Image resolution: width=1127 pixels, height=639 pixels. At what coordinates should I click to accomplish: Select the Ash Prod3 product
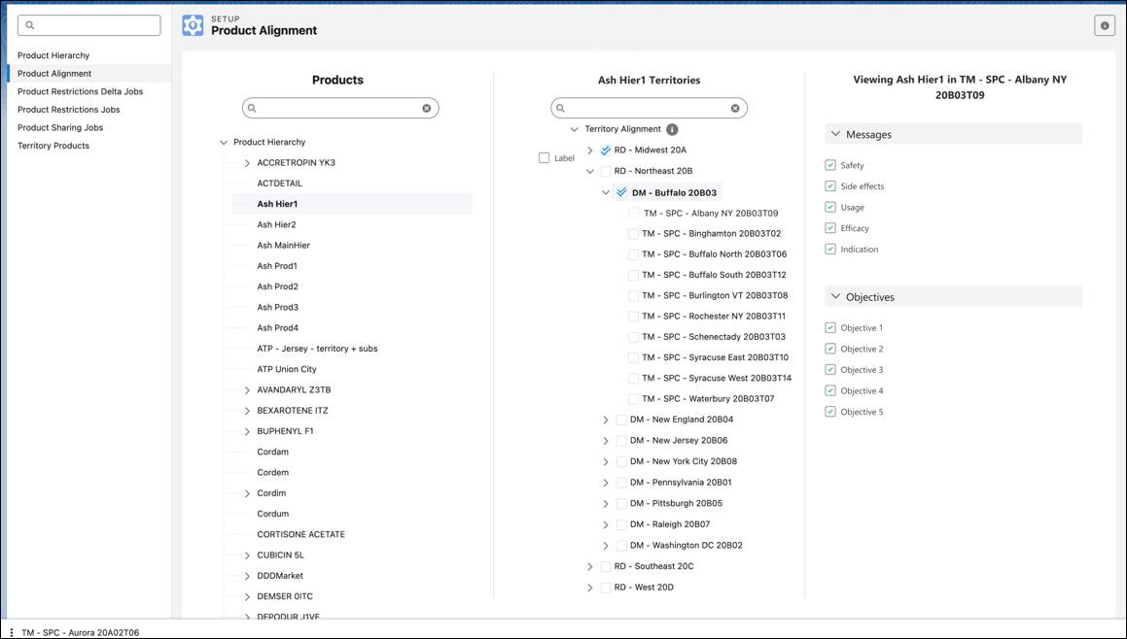point(277,307)
